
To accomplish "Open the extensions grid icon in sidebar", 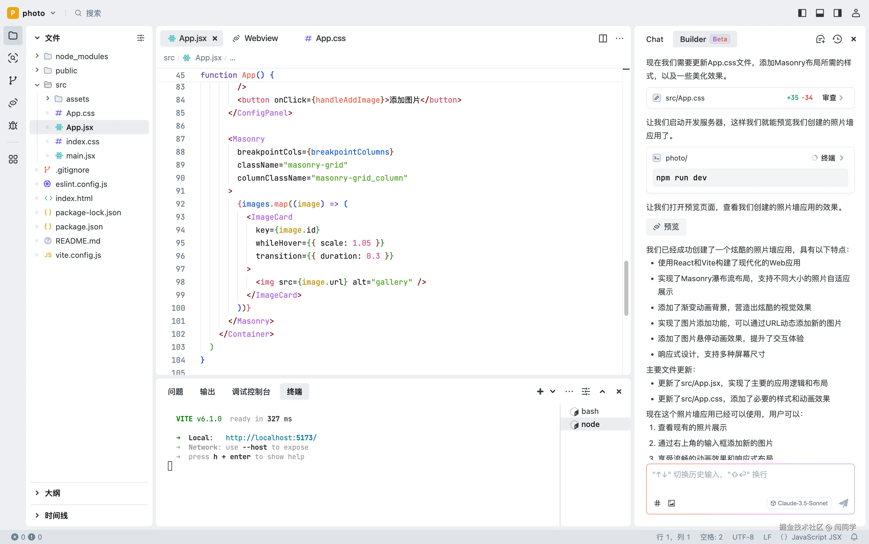I will click(x=13, y=159).
